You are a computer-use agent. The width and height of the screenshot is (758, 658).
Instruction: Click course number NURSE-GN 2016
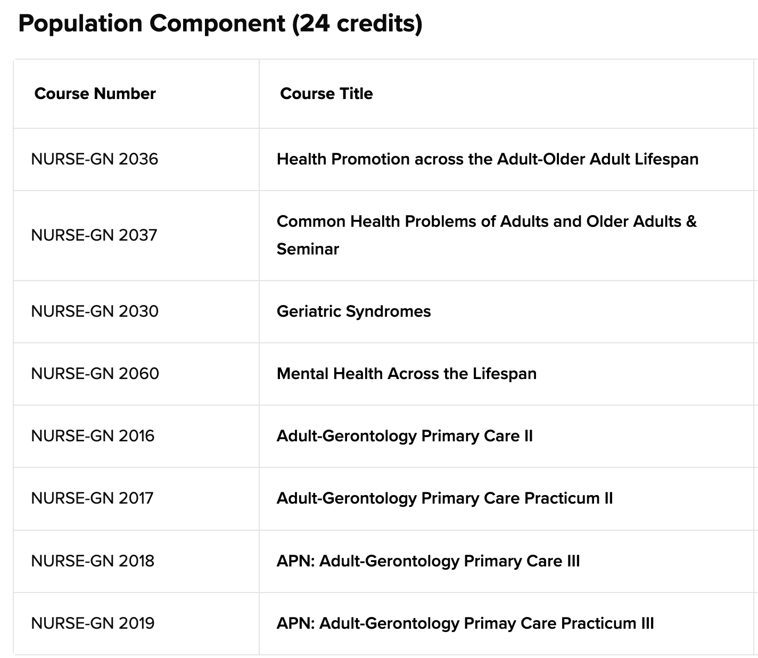[93, 436]
